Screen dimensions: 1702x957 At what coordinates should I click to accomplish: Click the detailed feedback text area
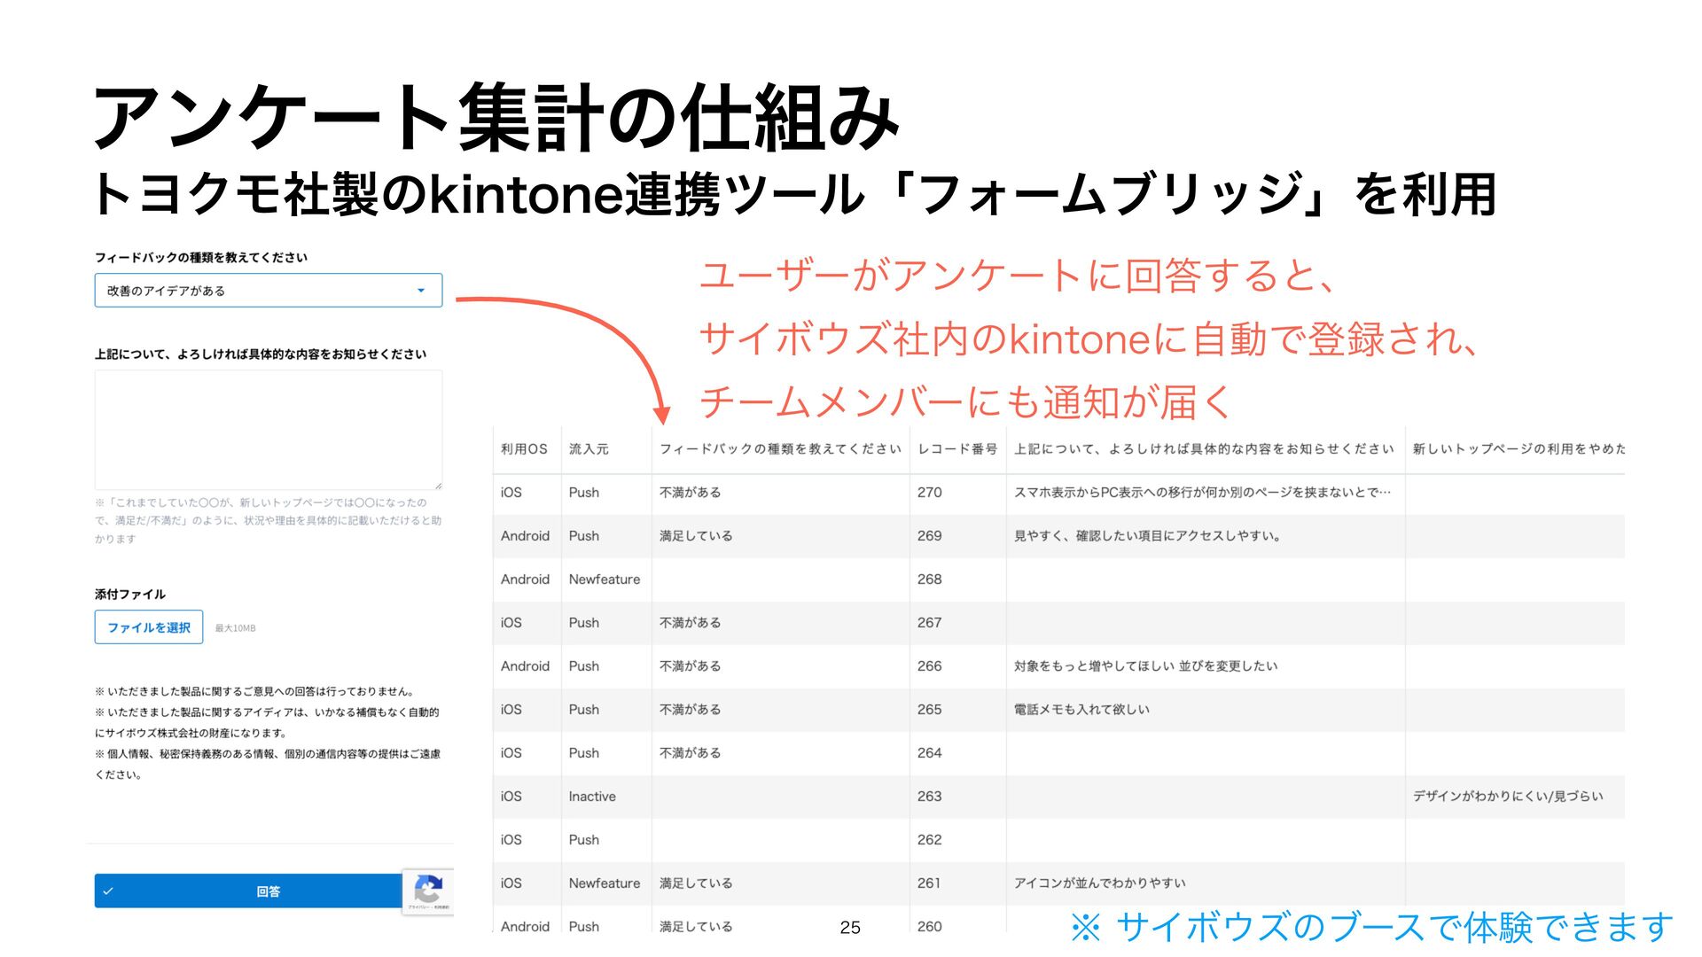tap(268, 430)
